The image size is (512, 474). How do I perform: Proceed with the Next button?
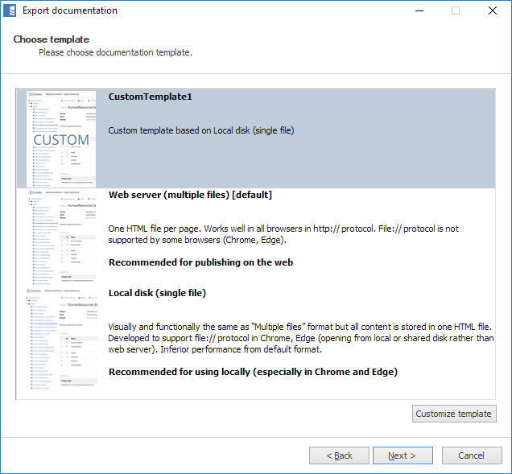(402, 455)
